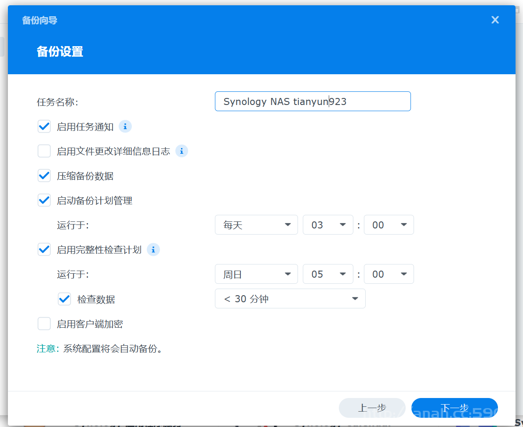The width and height of the screenshot is (523, 427).
Task: Click the 注意 note label text
Action: tap(48, 349)
